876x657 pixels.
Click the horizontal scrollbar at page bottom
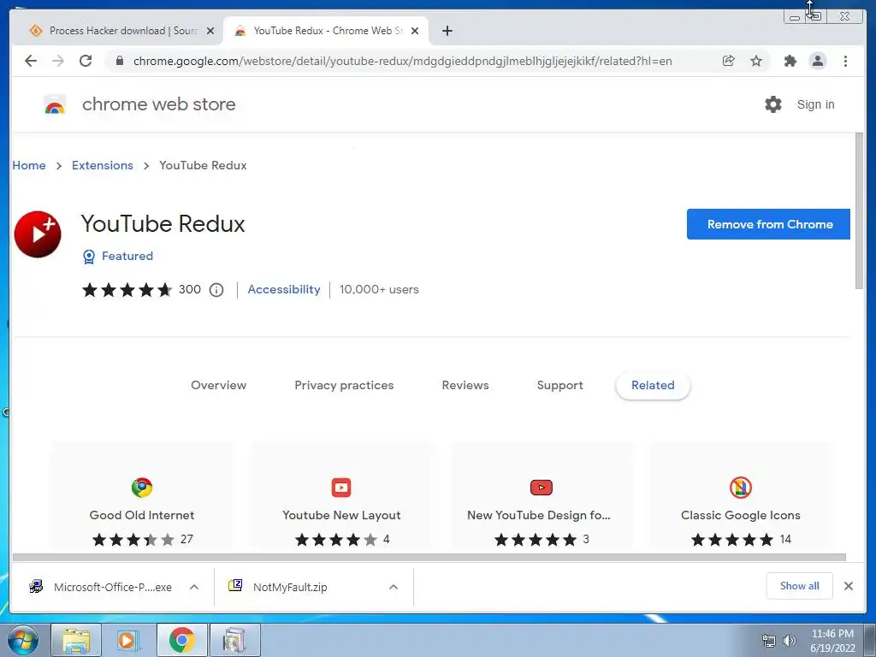(429, 557)
